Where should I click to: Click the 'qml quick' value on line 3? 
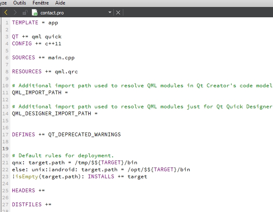click(47, 37)
